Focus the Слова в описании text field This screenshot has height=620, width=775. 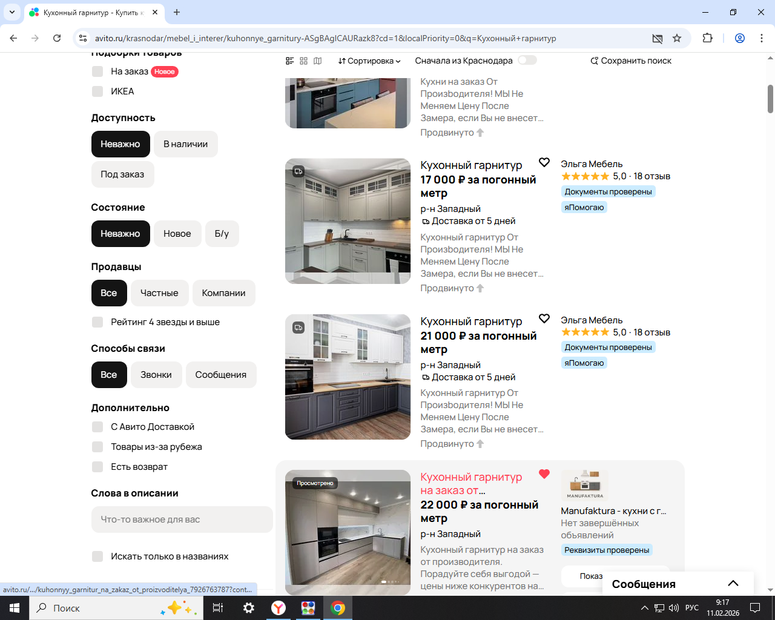(182, 519)
